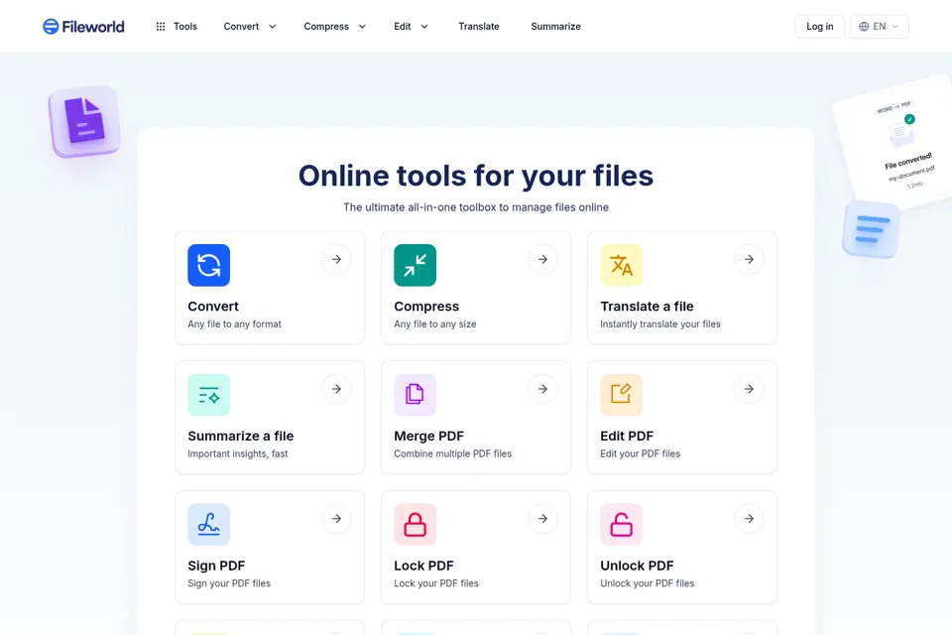
Task: Open the Sign PDF title
Action: pos(216,566)
